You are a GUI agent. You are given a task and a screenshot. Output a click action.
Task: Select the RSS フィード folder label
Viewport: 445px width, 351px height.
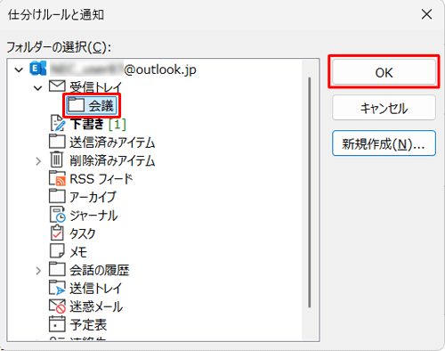coord(101,179)
